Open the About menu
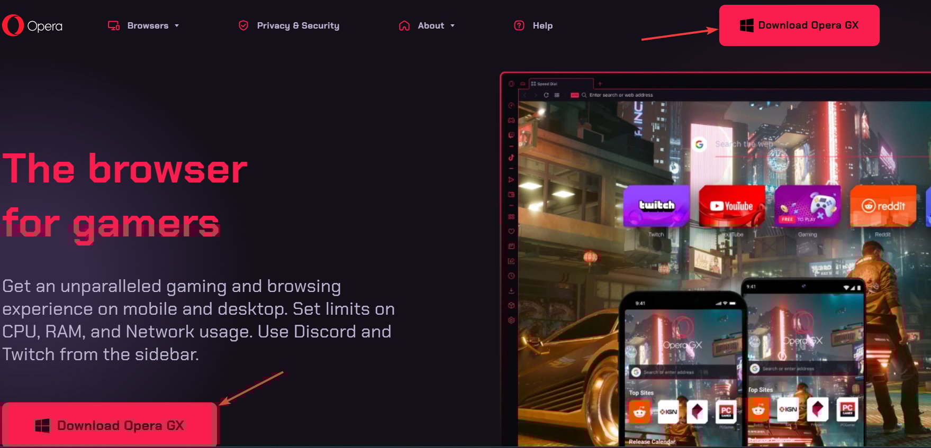The image size is (931, 448). tap(431, 25)
